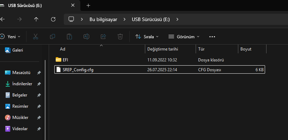Image resolution: width=288 pixels, height=140 pixels.
Task: Open the Sırala sort dropdown
Action: point(147,36)
